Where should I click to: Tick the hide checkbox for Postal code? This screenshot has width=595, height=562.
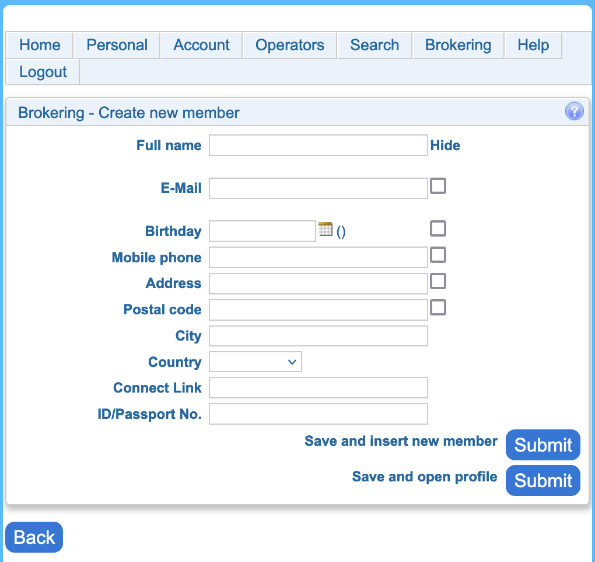tap(438, 307)
